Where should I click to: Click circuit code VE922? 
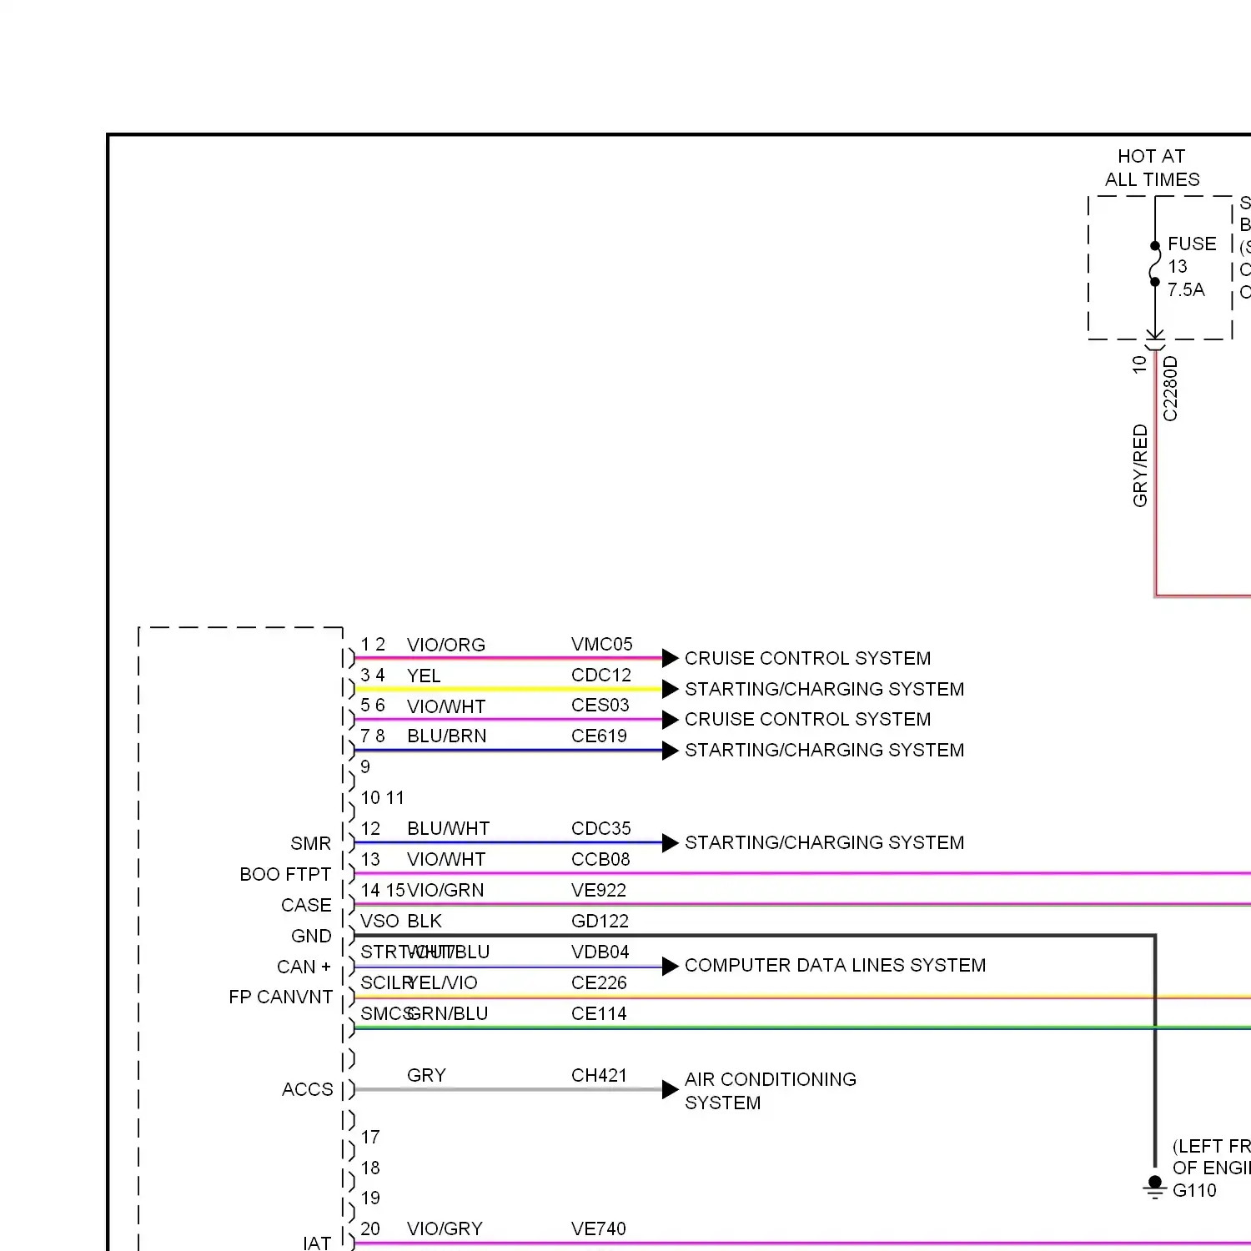coord(599,890)
